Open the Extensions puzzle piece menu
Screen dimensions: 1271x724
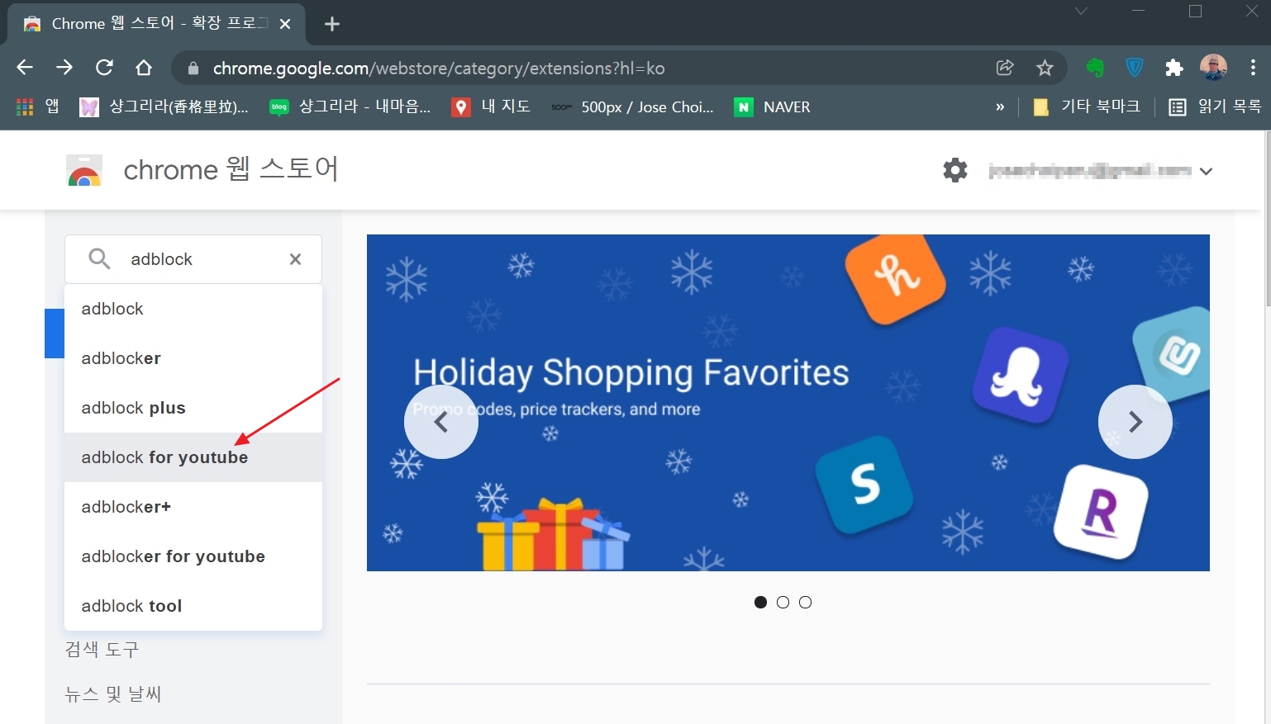[x=1174, y=68]
